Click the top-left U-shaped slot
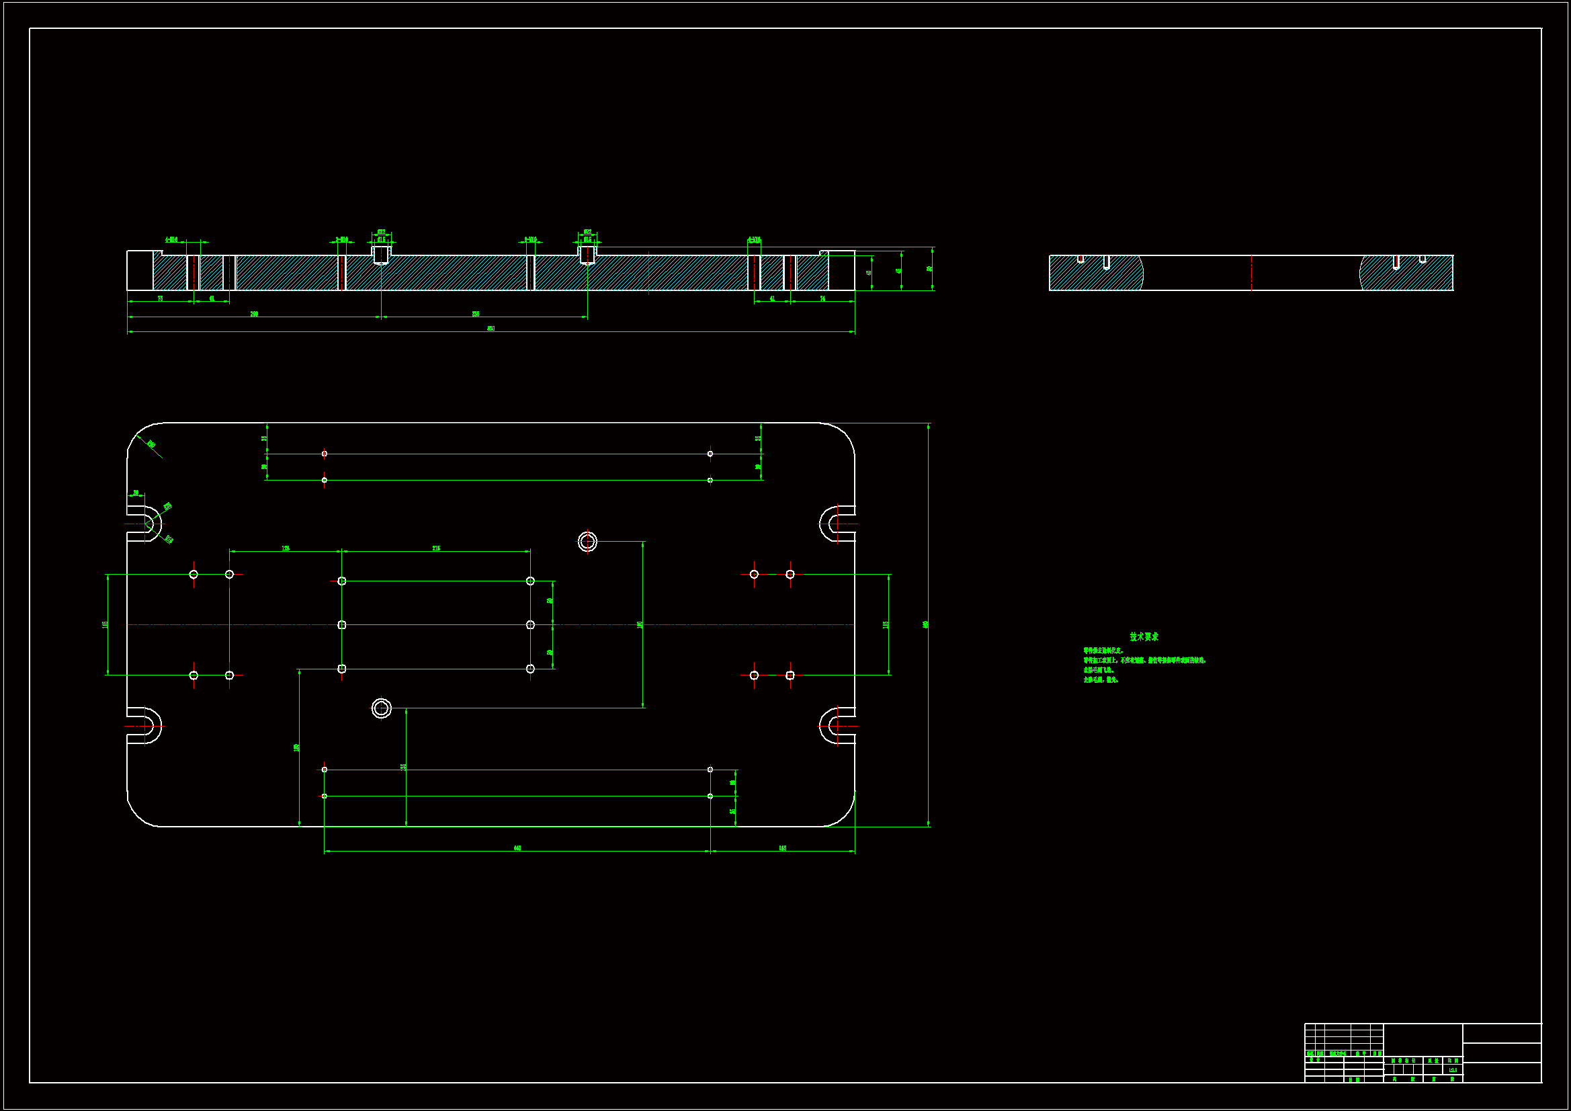 [x=146, y=524]
